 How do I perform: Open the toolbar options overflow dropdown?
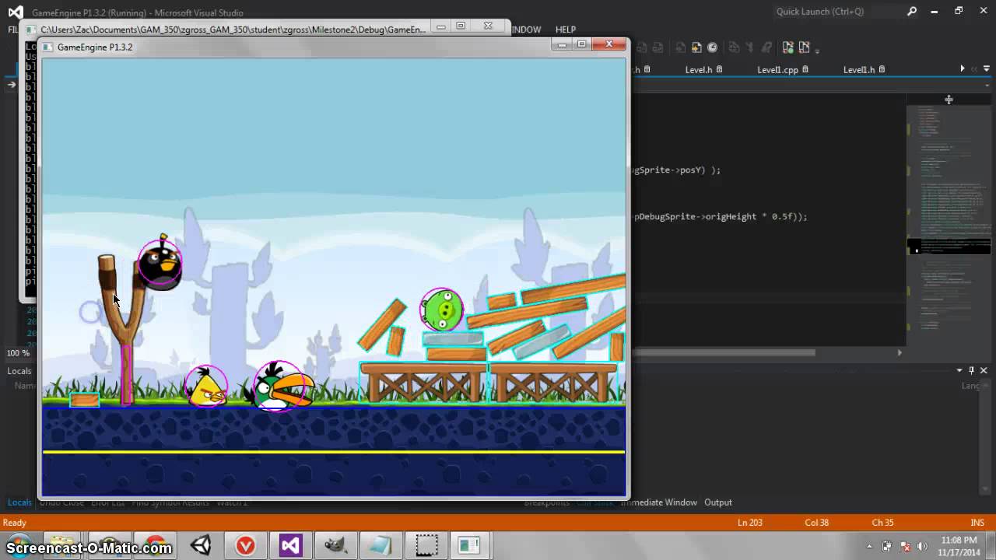pyautogui.click(x=818, y=51)
